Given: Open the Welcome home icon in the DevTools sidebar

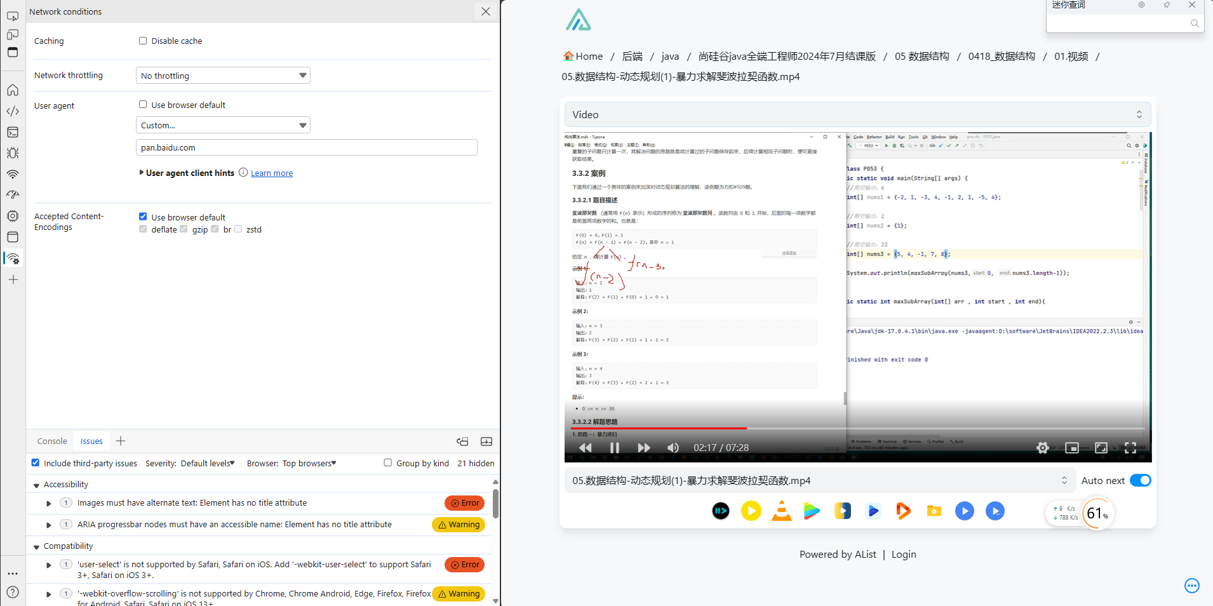Looking at the screenshot, I should pyautogui.click(x=13, y=90).
